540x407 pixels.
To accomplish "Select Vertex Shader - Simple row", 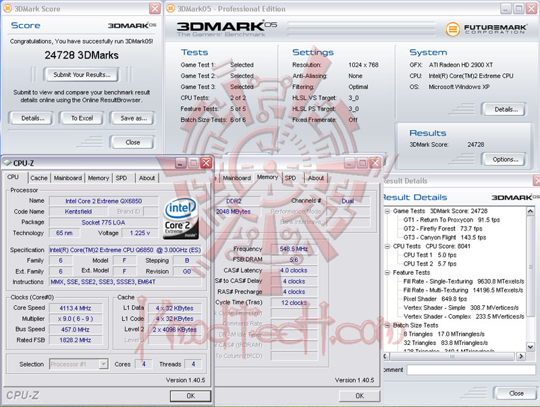I will (461, 308).
